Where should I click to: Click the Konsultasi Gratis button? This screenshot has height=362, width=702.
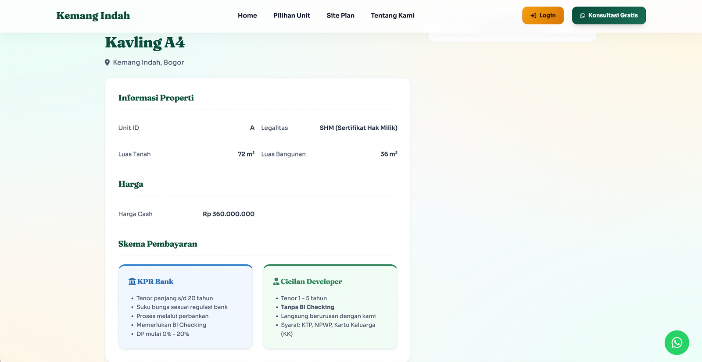[609, 15]
